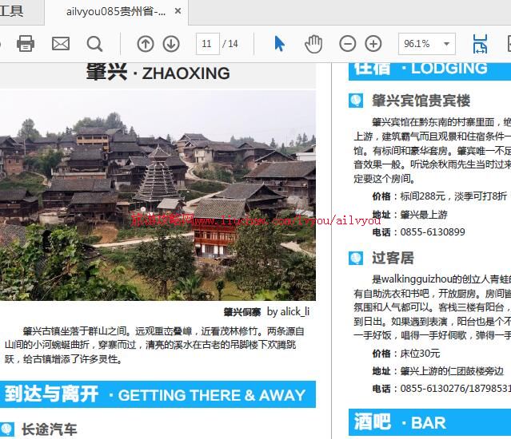Zoom in using the plus button
Viewport: 511px width, 439px height.
coord(373,43)
